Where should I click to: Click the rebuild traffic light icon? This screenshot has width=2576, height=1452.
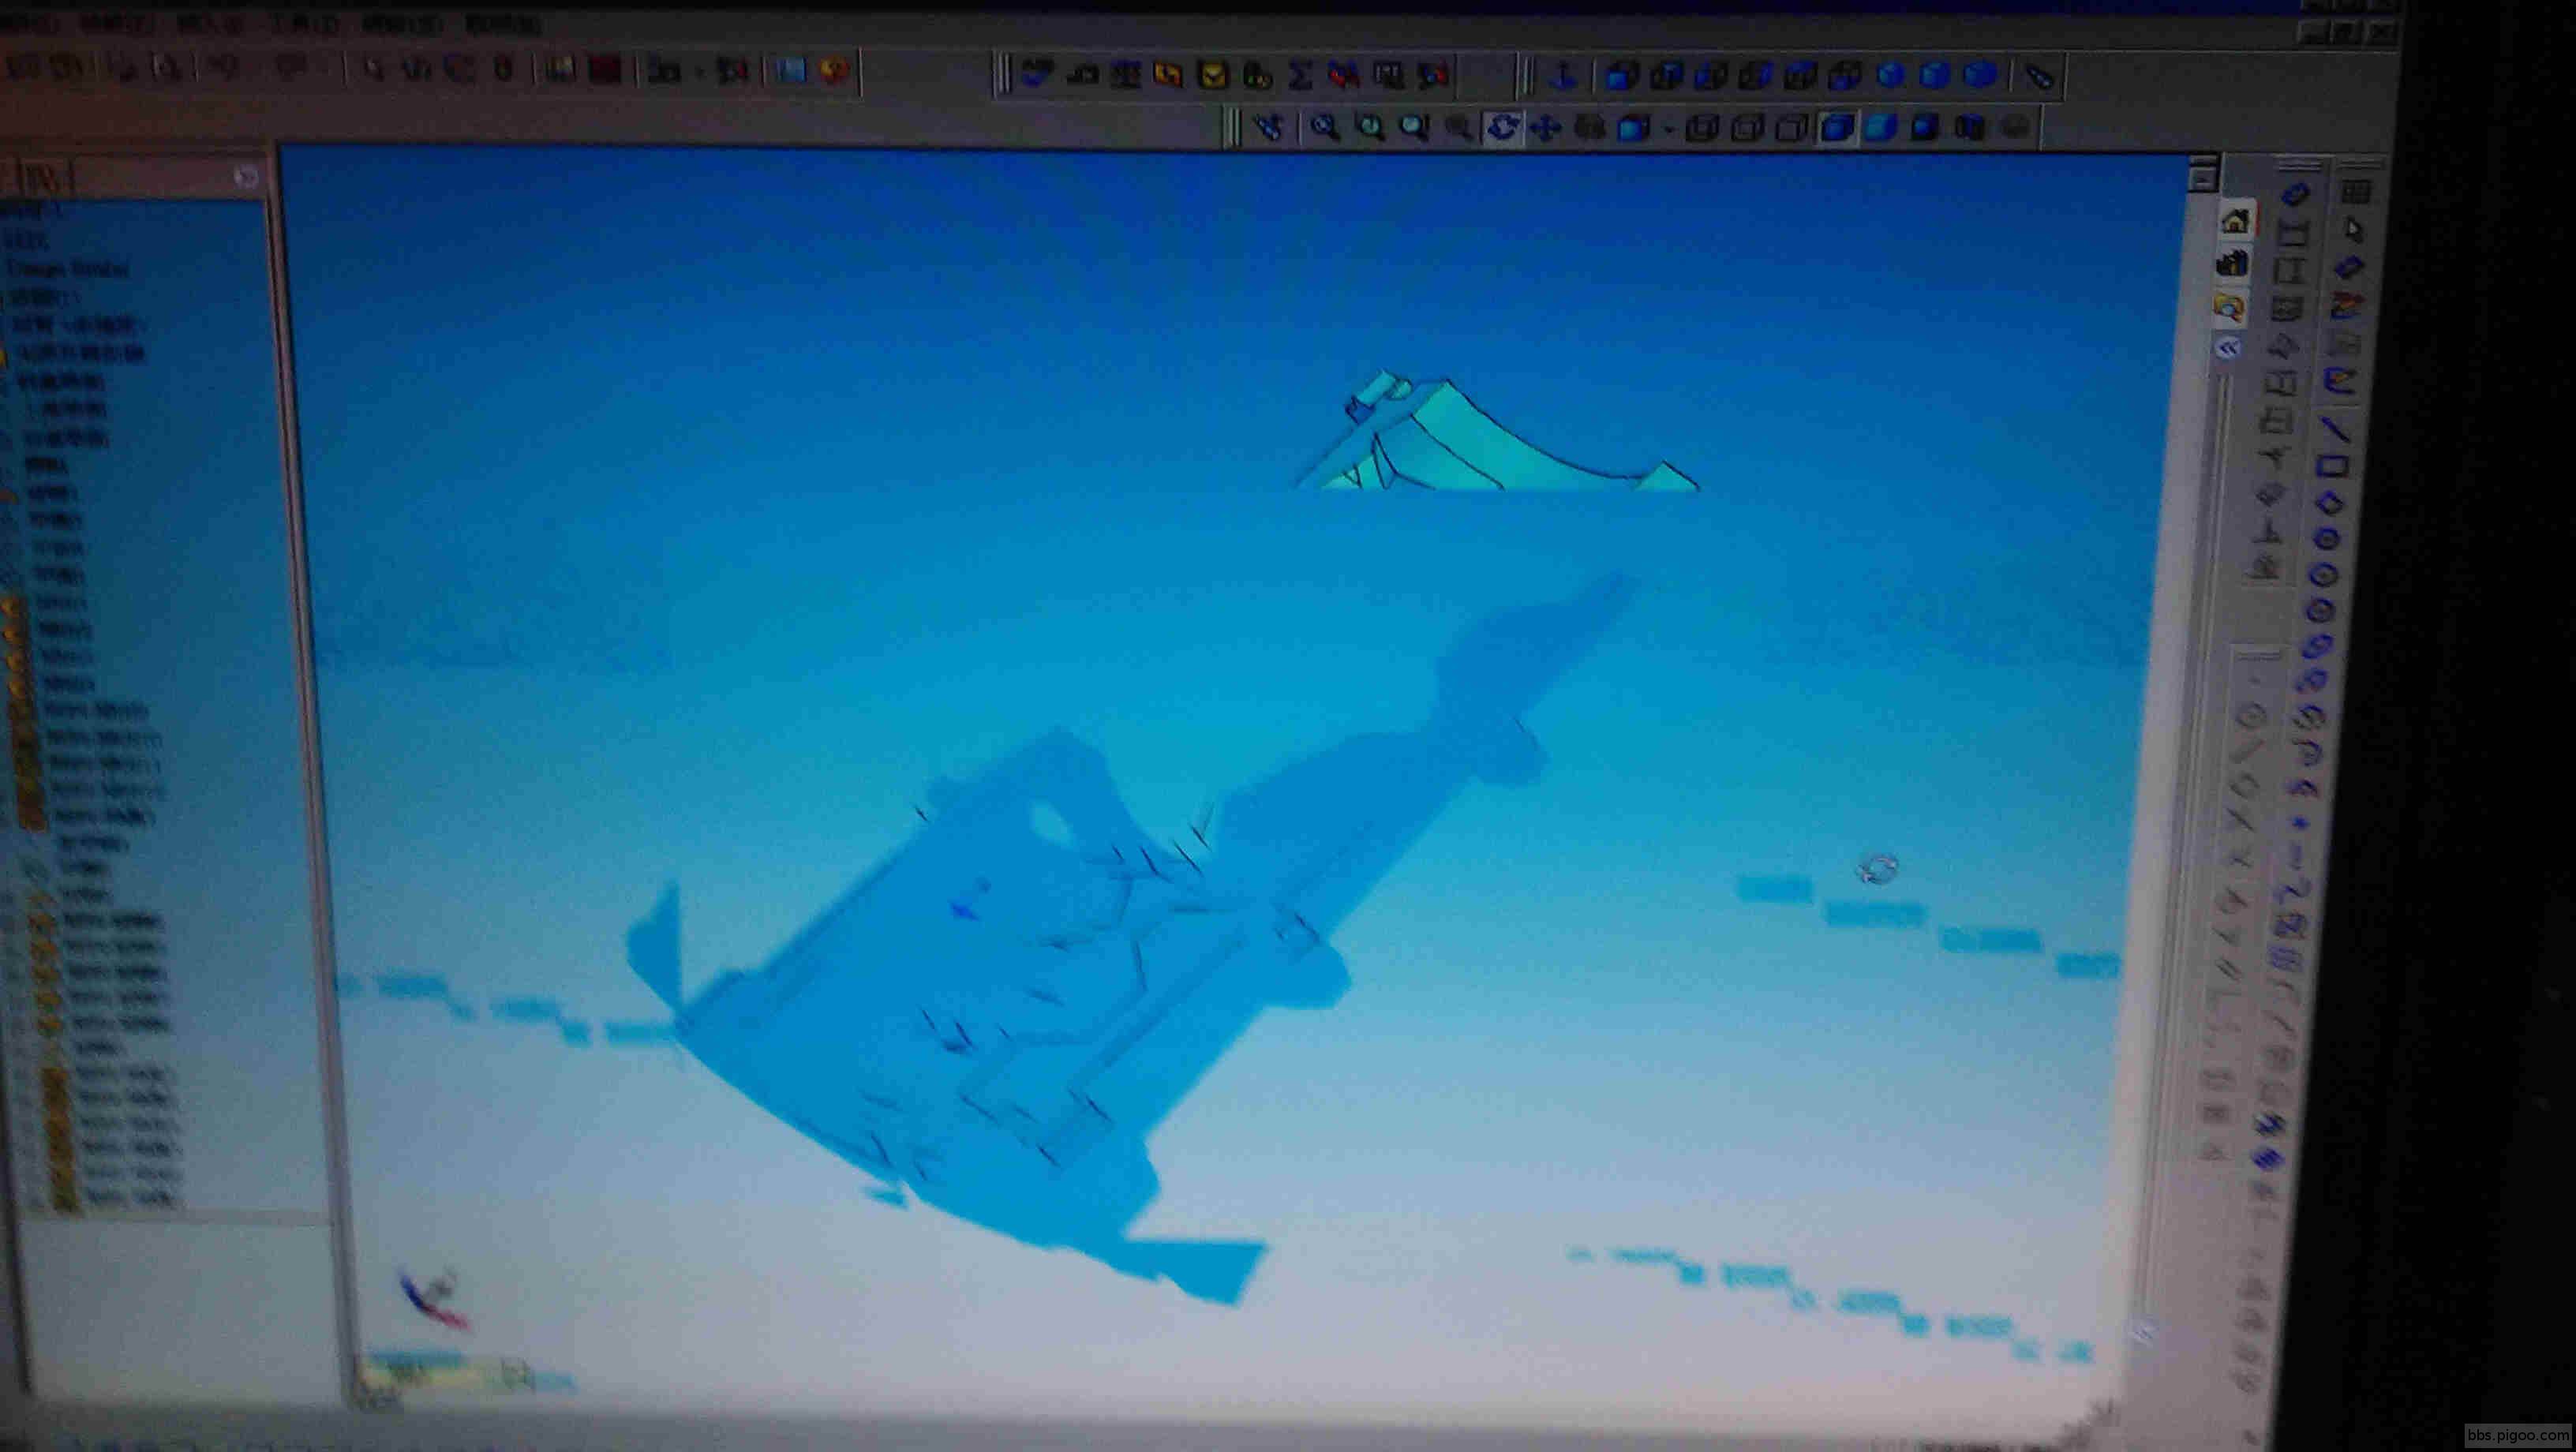pos(504,69)
